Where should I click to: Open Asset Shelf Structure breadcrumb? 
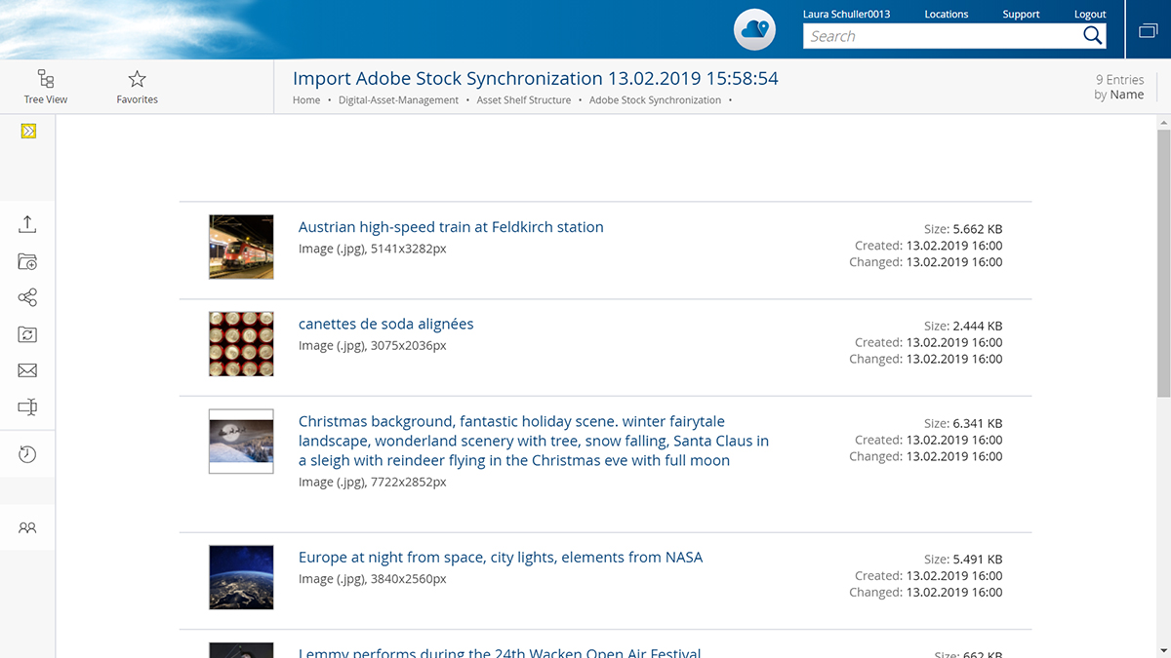(524, 100)
